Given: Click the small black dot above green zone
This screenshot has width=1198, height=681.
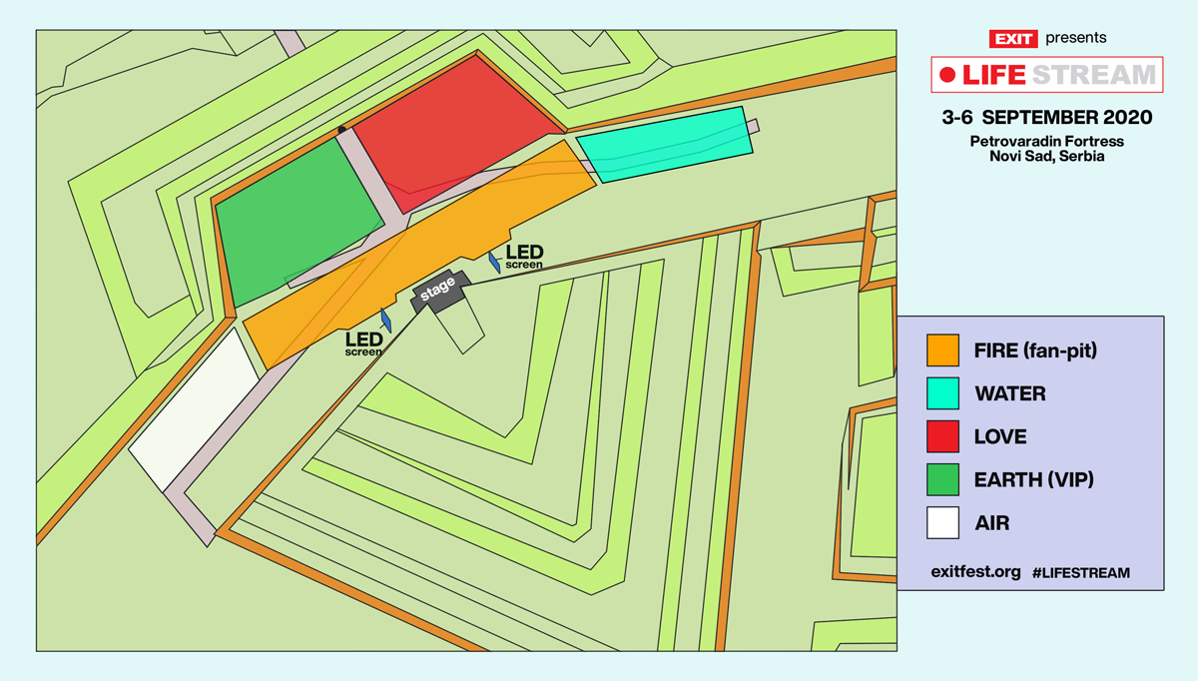Looking at the screenshot, I should pos(341,130).
